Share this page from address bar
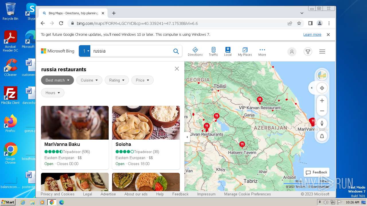 [x=290, y=23]
